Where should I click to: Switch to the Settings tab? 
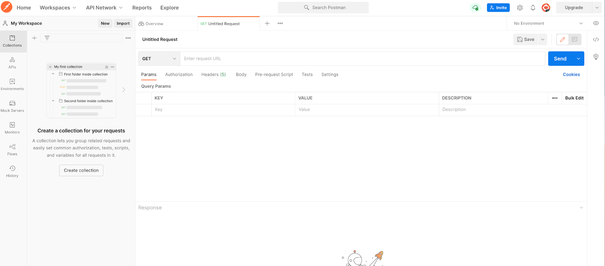point(330,74)
